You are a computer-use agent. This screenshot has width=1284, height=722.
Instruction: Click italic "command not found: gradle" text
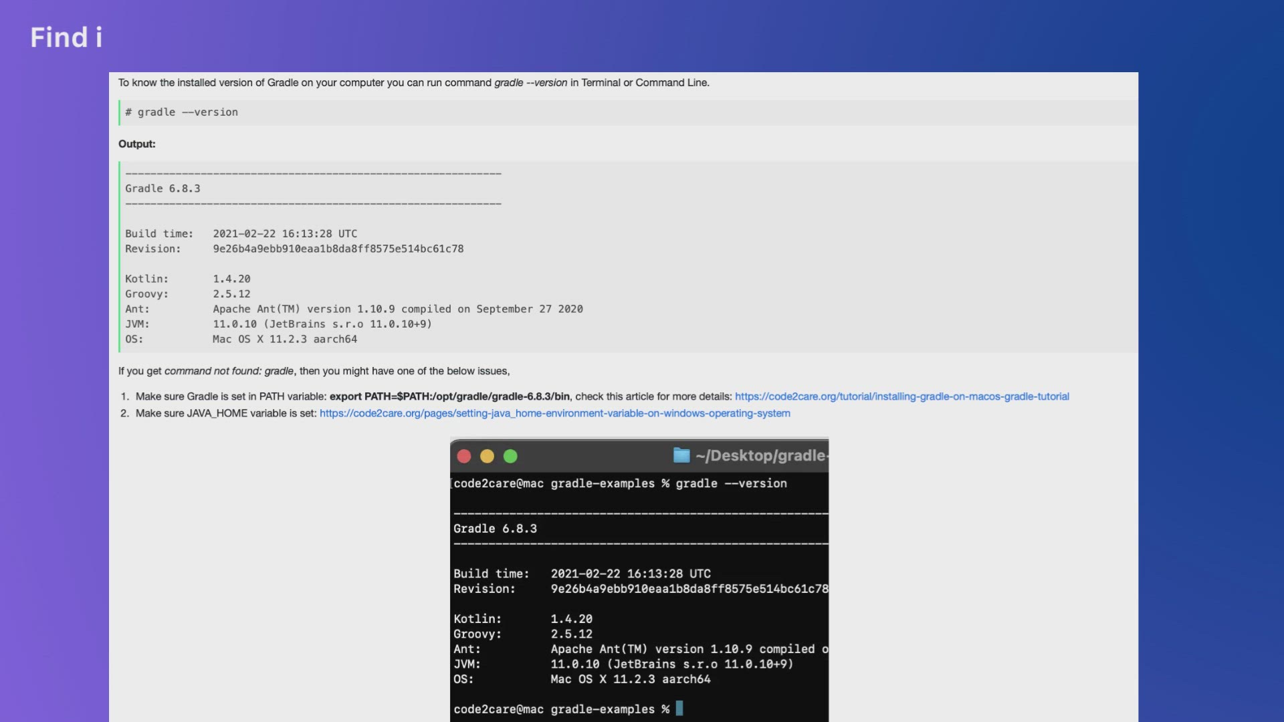click(x=229, y=371)
